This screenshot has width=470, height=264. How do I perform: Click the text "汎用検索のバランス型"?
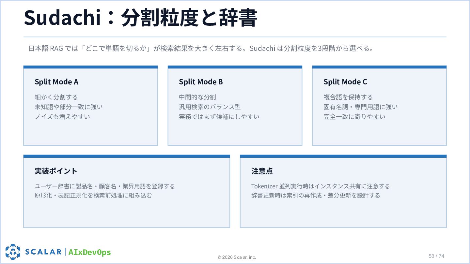coord(210,107)
